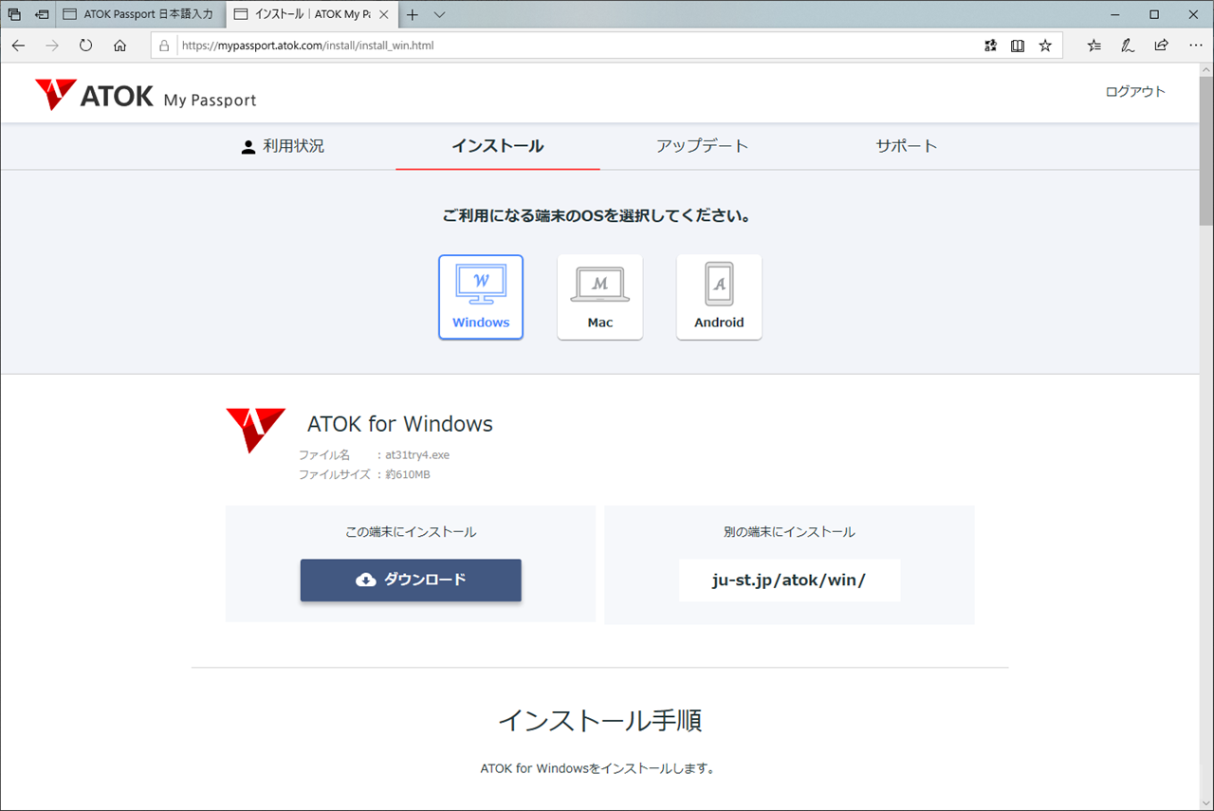Share this page
The width and height of the screenshot is (1214, 811).
tap(1161, 46)
